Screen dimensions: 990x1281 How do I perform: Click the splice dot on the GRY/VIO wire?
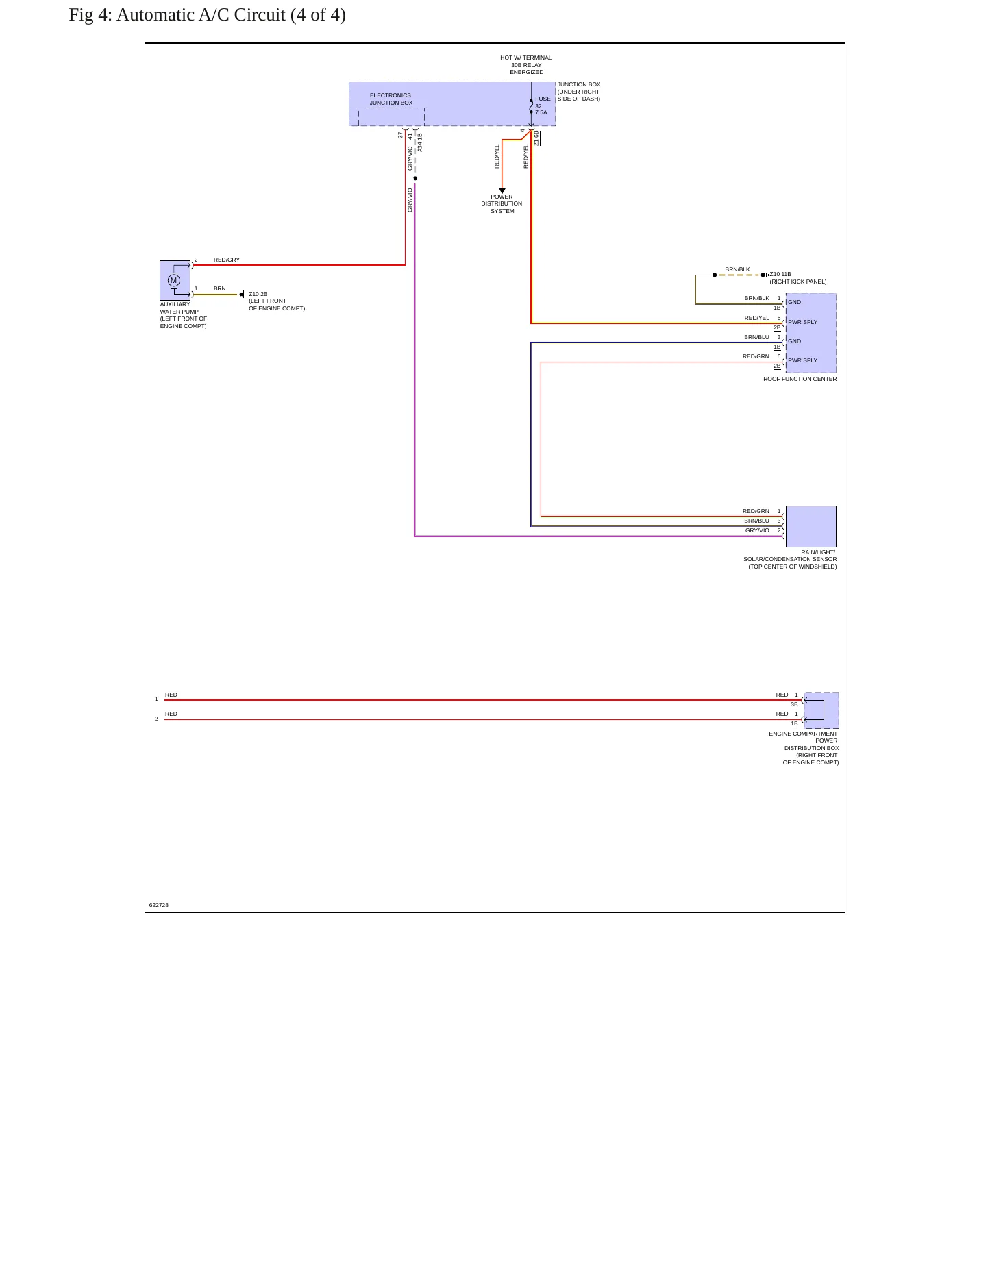[415, 178]
